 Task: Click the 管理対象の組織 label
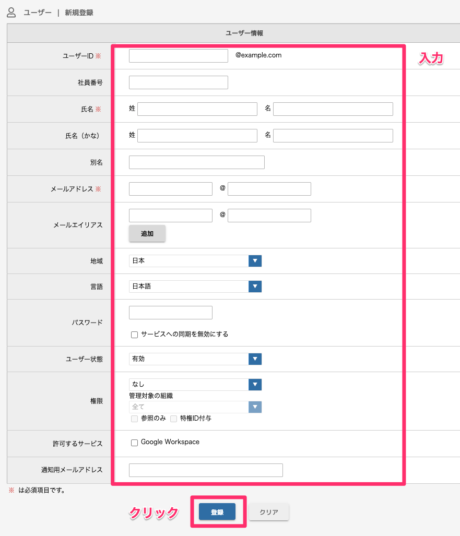151,396
